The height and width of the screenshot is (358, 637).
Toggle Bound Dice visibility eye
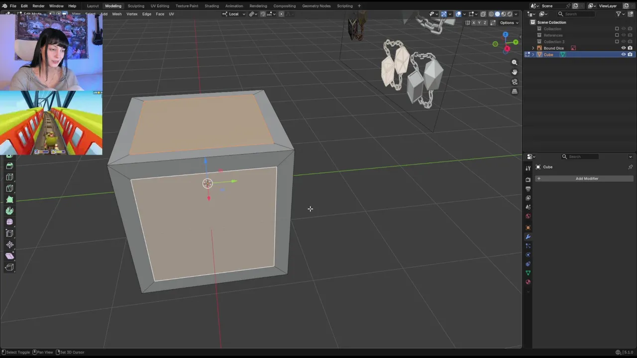(623, 48)
